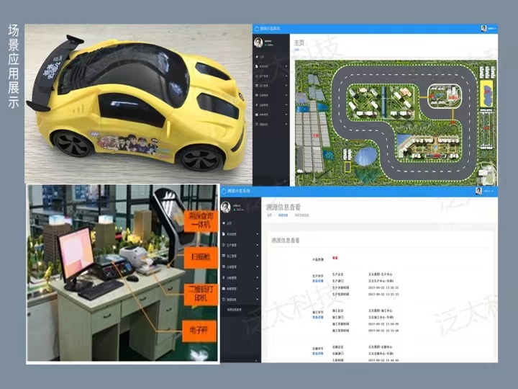Expand the second sidebar menu in the lower panel
Screen dimensions: 518x389
257,234
